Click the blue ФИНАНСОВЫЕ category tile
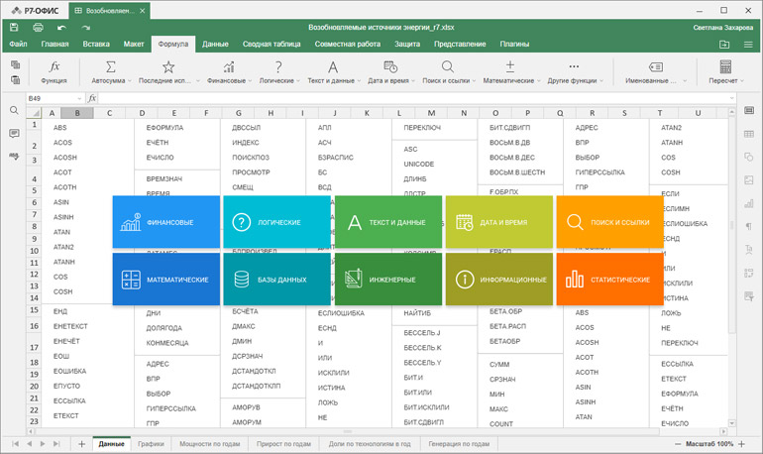The image size is (763, 454). click(x=165, y=222)
